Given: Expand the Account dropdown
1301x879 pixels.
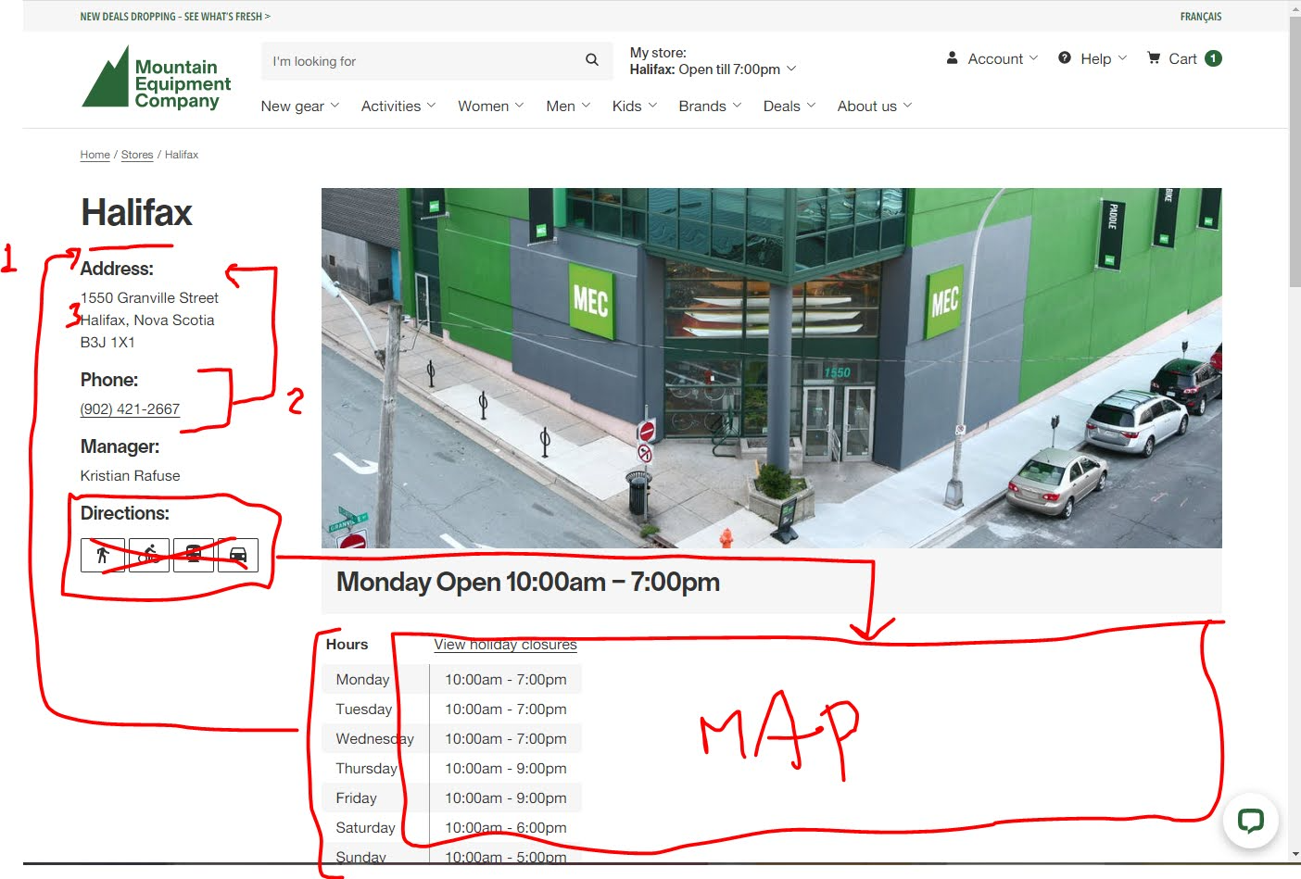Looking at the screenshot, I should point(992,58).
